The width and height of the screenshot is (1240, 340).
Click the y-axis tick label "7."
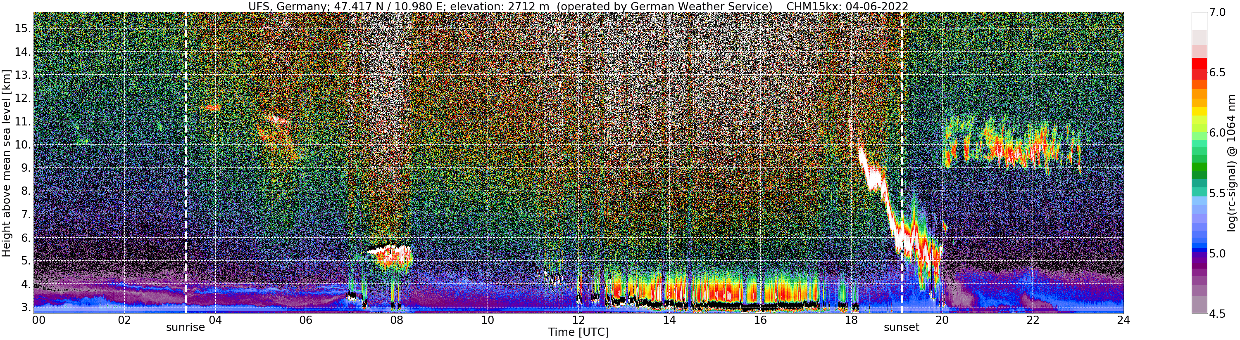click(x=26, y=215)
